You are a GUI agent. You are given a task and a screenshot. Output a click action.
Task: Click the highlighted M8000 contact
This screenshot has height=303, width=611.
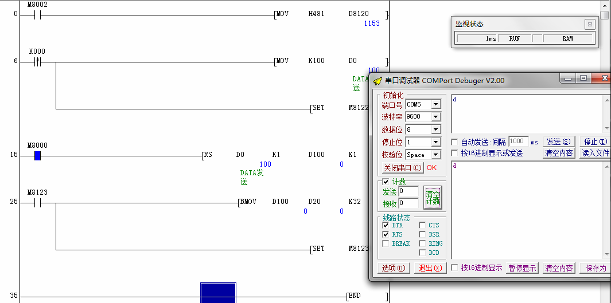coord(37,156)
